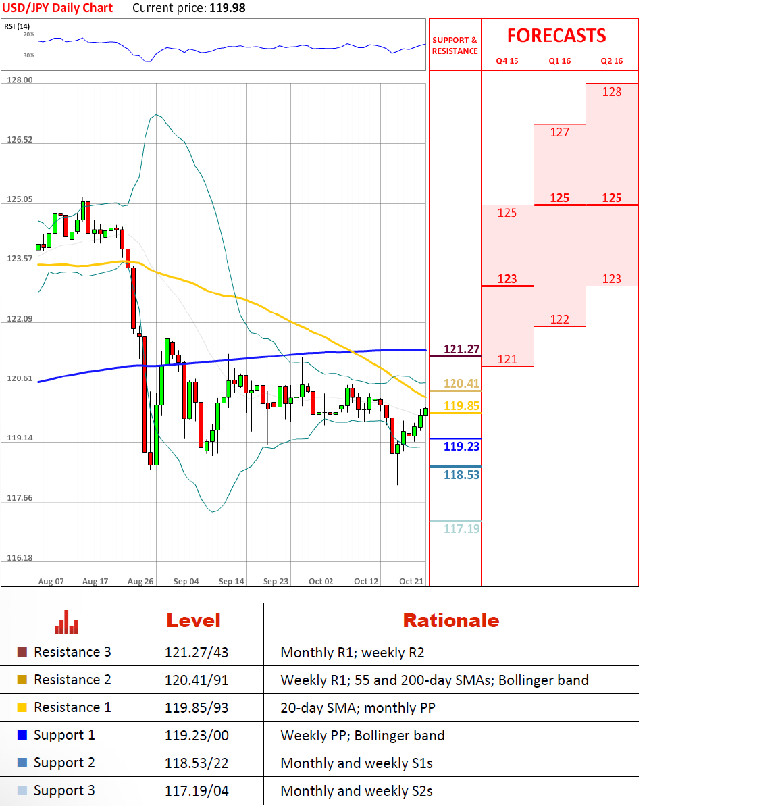Click the 121.27 resistance level label

[x=461, y=349]
